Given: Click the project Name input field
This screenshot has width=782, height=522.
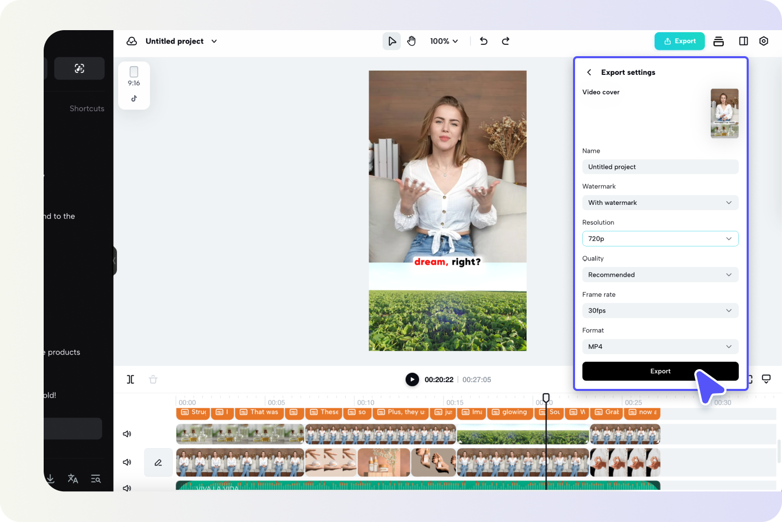Looking at the screenshot, I should 660,167.
